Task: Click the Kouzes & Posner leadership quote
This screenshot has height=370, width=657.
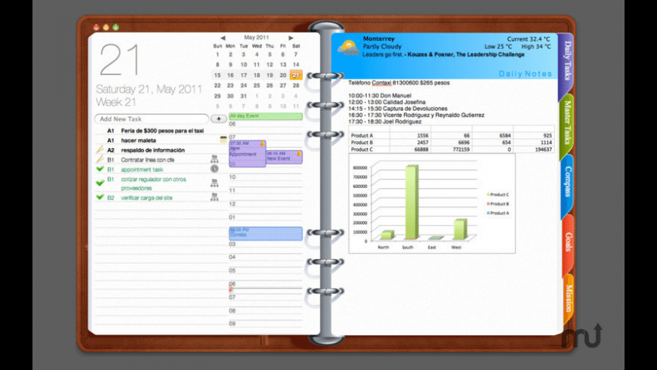Action: click(x=443, y=54)
